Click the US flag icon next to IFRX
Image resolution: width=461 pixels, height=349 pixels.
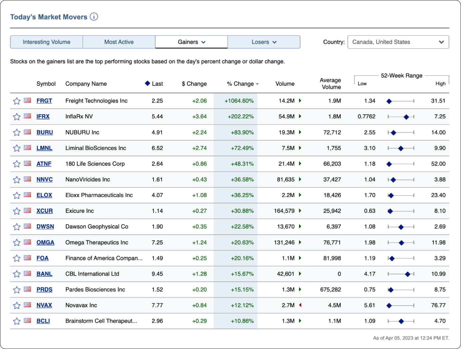[28, 116]
